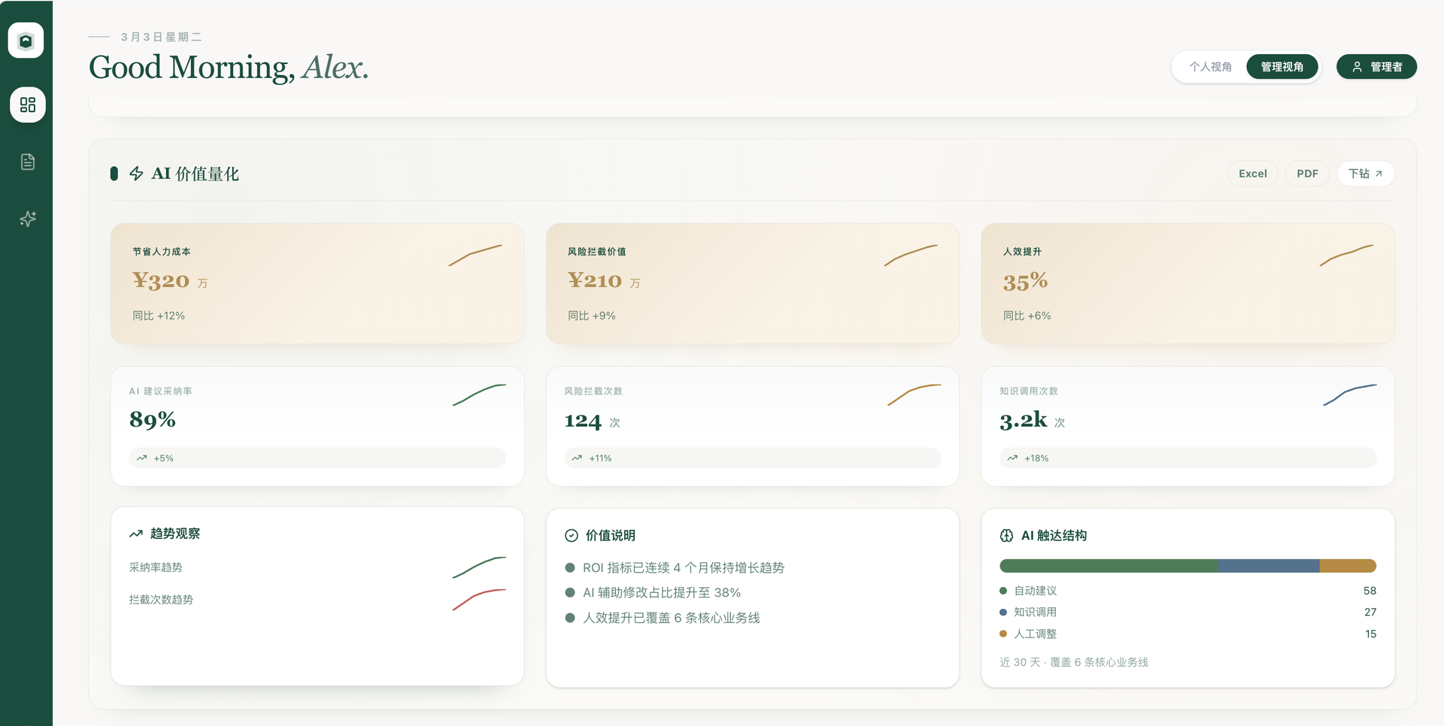Click the 124 次 value
The width and height of the screenshot is (1444, 726).
click(593, 421)
